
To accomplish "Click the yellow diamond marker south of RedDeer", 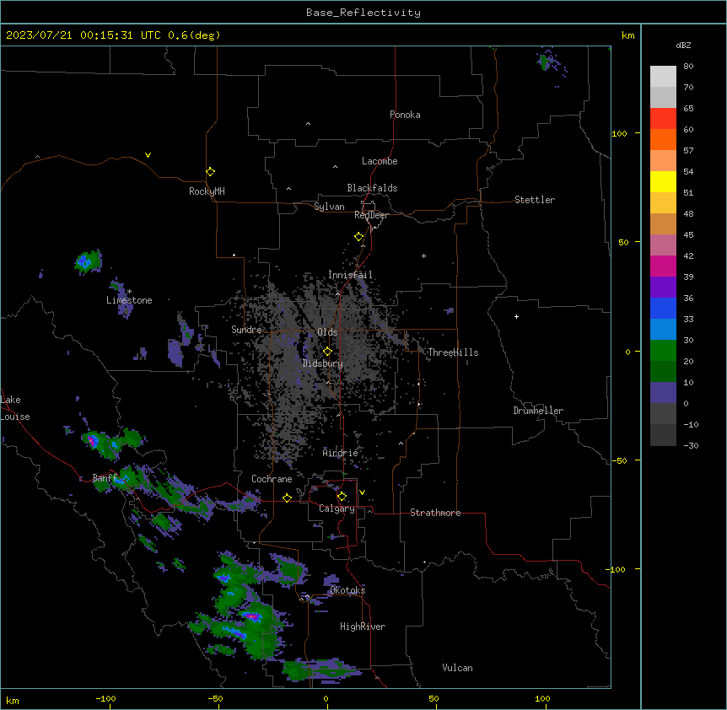I will coord(359,237).
